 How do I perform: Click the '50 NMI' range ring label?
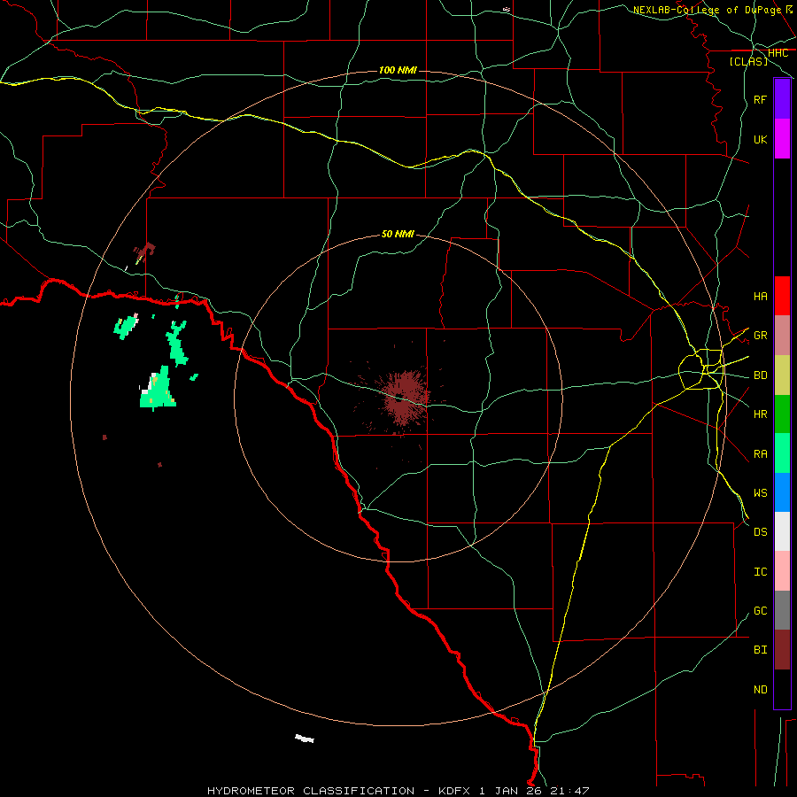coord(398,234)
